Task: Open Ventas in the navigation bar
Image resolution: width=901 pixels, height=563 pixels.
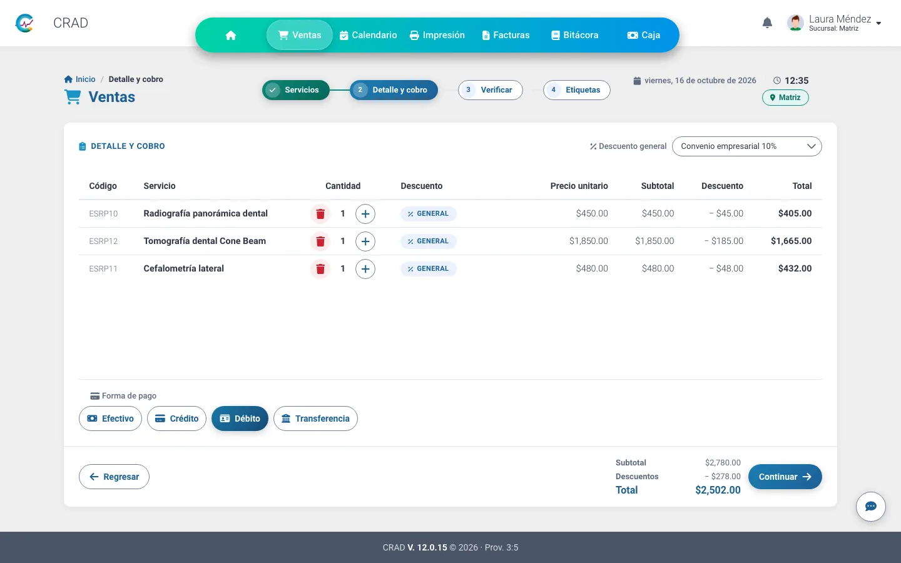Action: (x=300, y=35)
